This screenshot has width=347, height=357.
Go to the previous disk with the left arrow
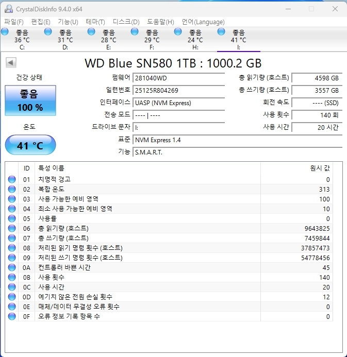pos(11,62)
